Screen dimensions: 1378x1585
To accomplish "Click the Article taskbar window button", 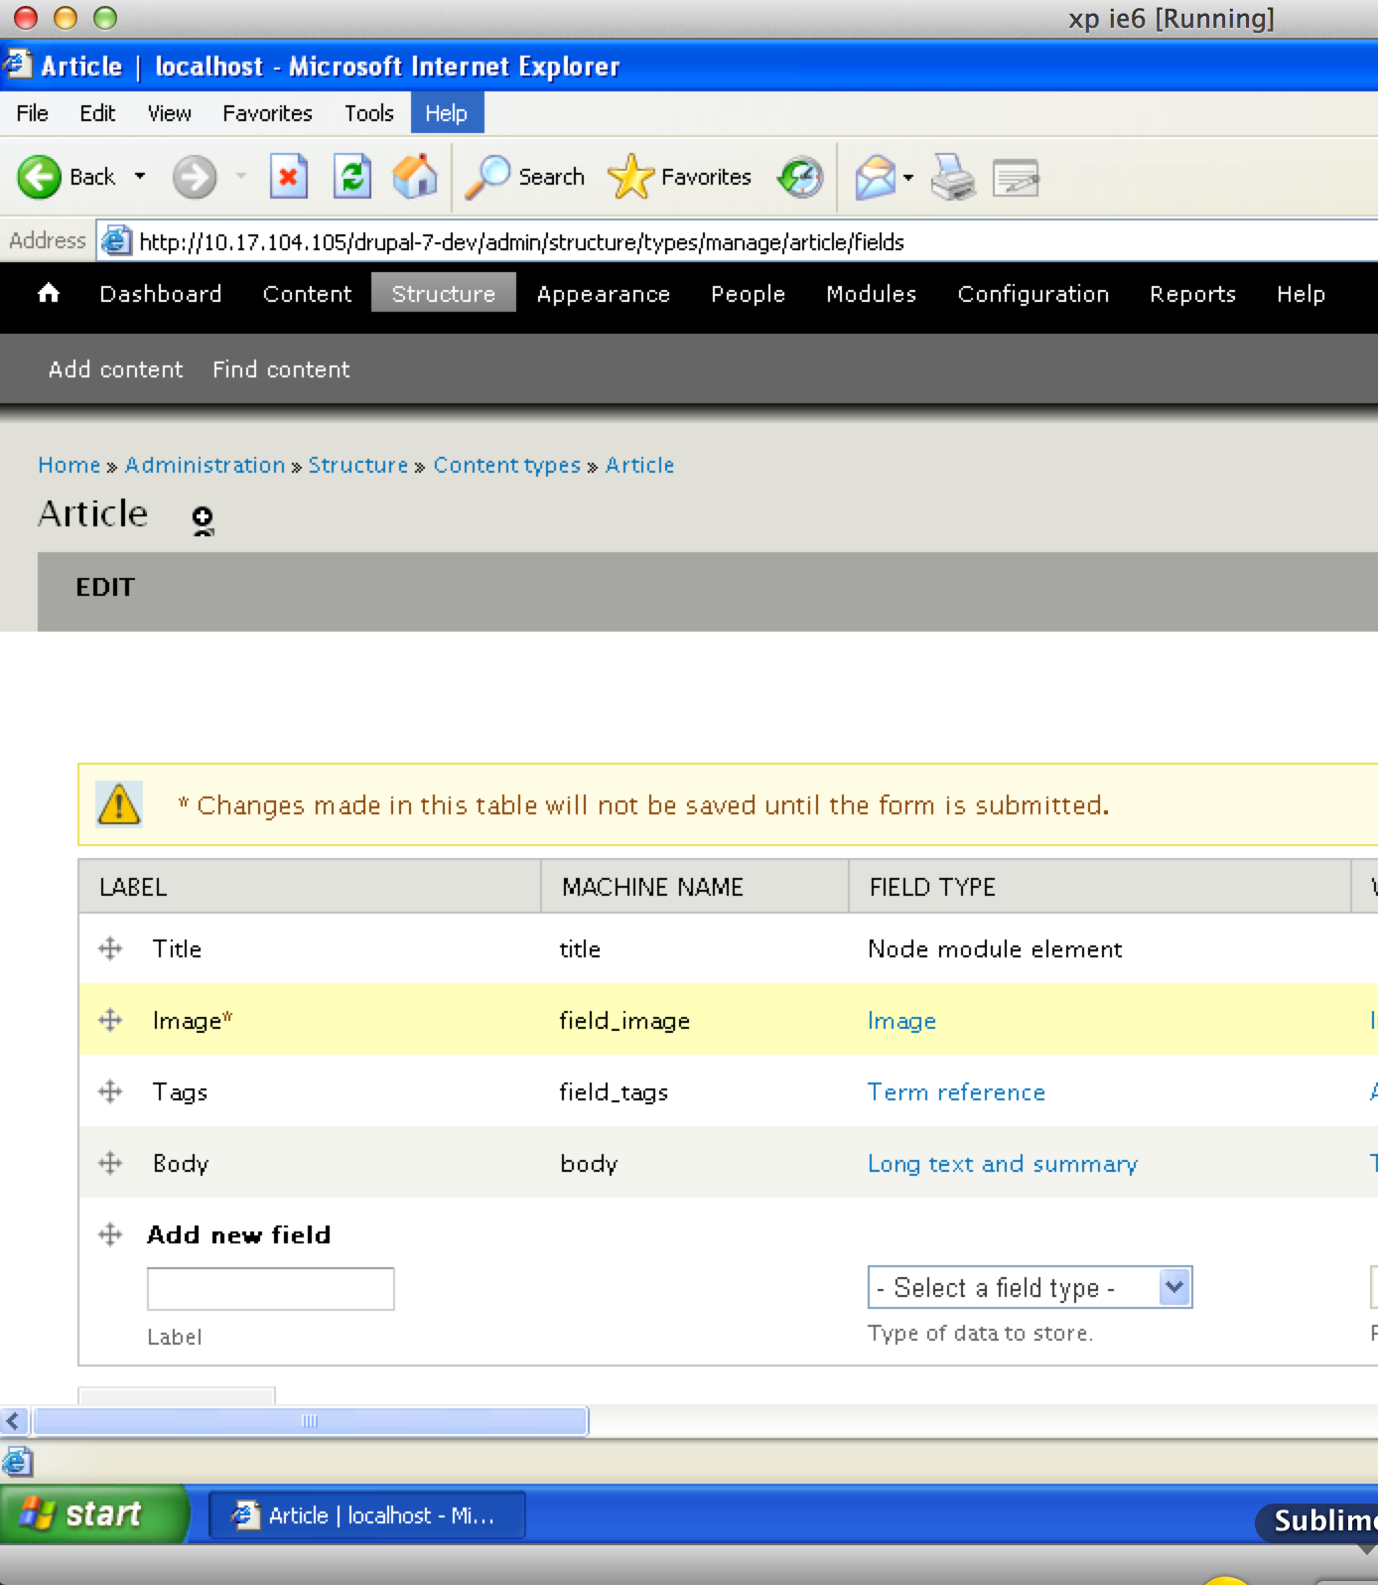I will [x=366, y=1514].
